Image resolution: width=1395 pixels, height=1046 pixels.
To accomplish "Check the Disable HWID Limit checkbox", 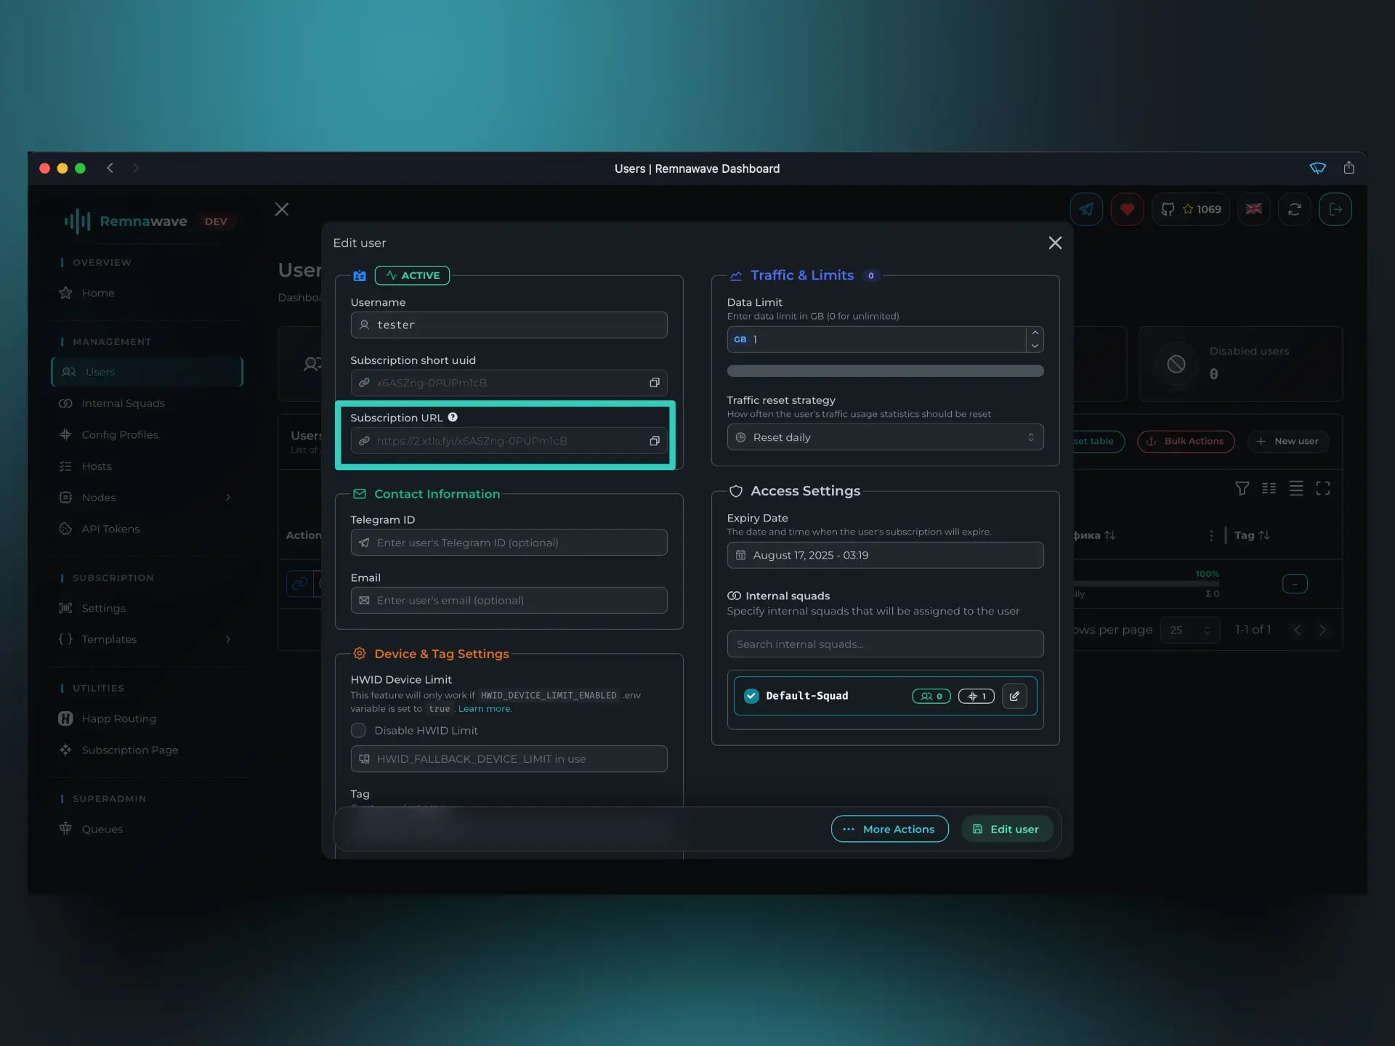I will [x=358, y=730].
